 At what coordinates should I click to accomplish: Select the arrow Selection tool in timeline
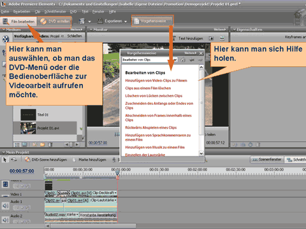[x=4, y=160]
